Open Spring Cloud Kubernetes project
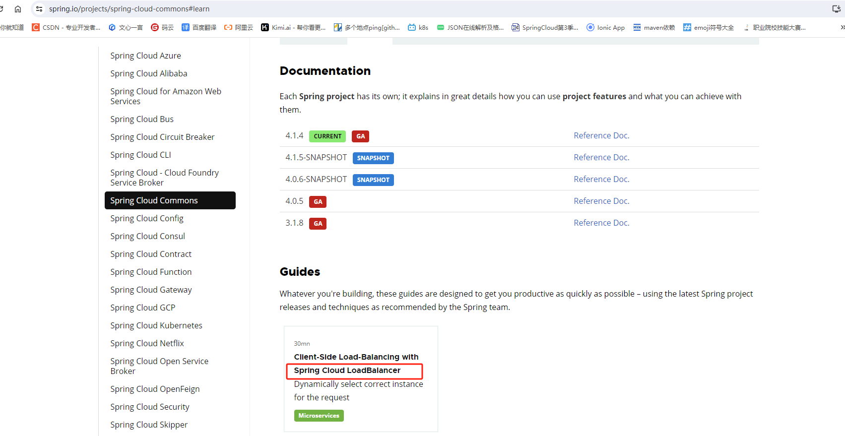The width and height of the screenshot is (845, 436). 156,325
